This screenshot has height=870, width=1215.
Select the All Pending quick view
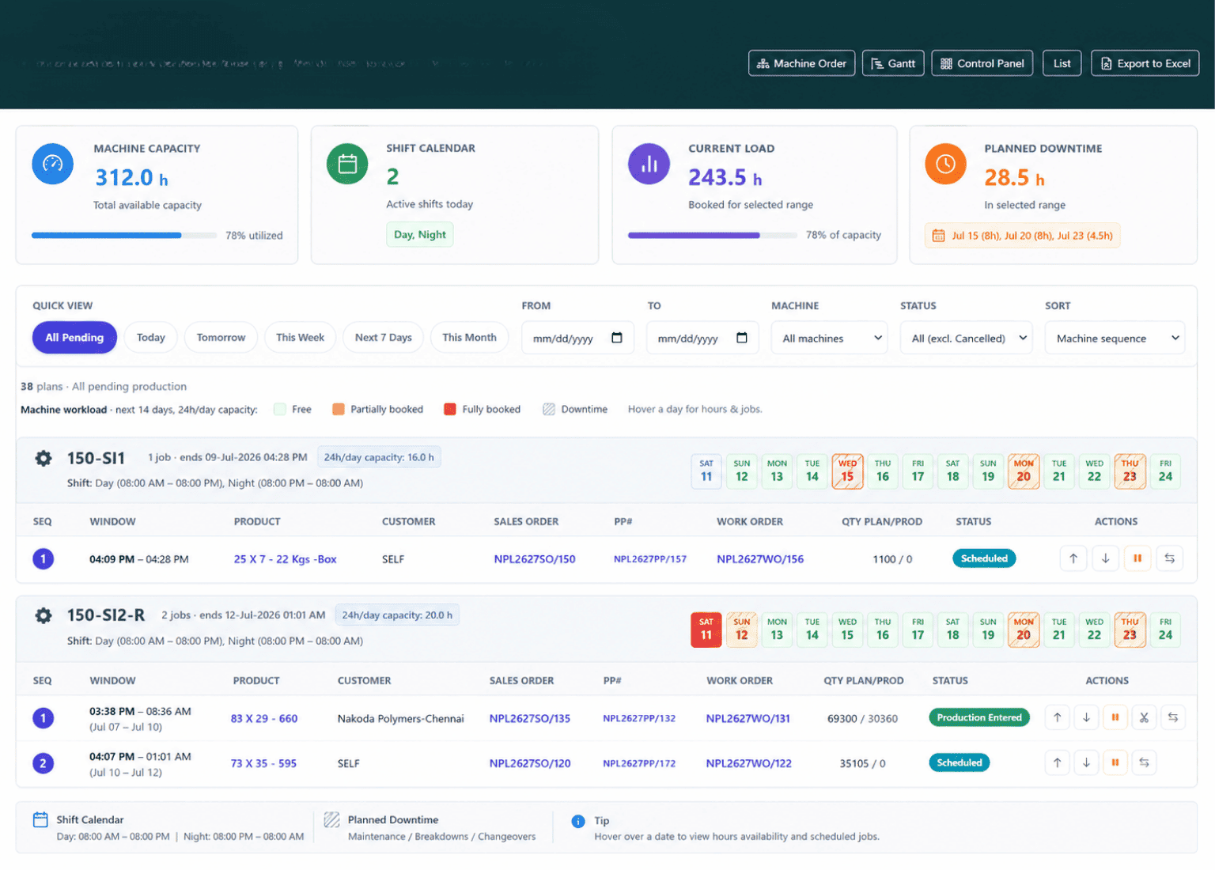(x=74, y=337)
